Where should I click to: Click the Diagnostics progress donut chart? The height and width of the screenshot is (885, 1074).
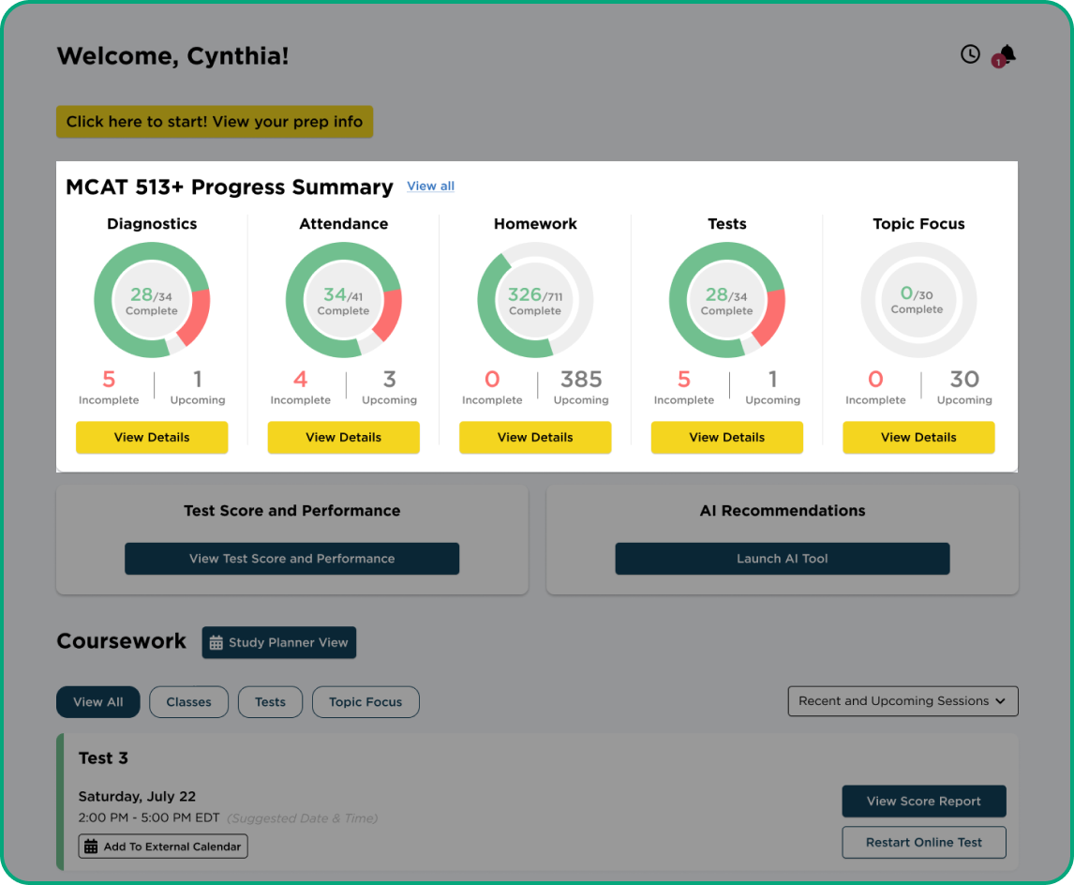coord(152,301)
